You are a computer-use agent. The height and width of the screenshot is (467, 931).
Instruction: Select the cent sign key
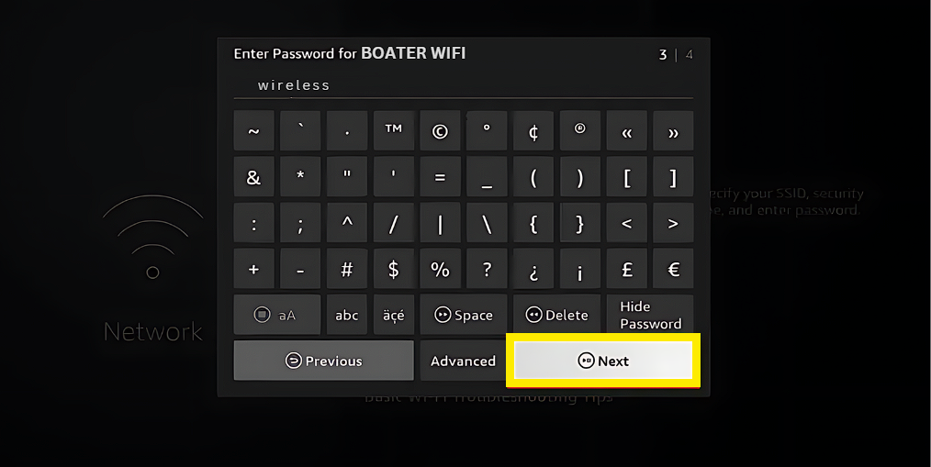(533, 130)
